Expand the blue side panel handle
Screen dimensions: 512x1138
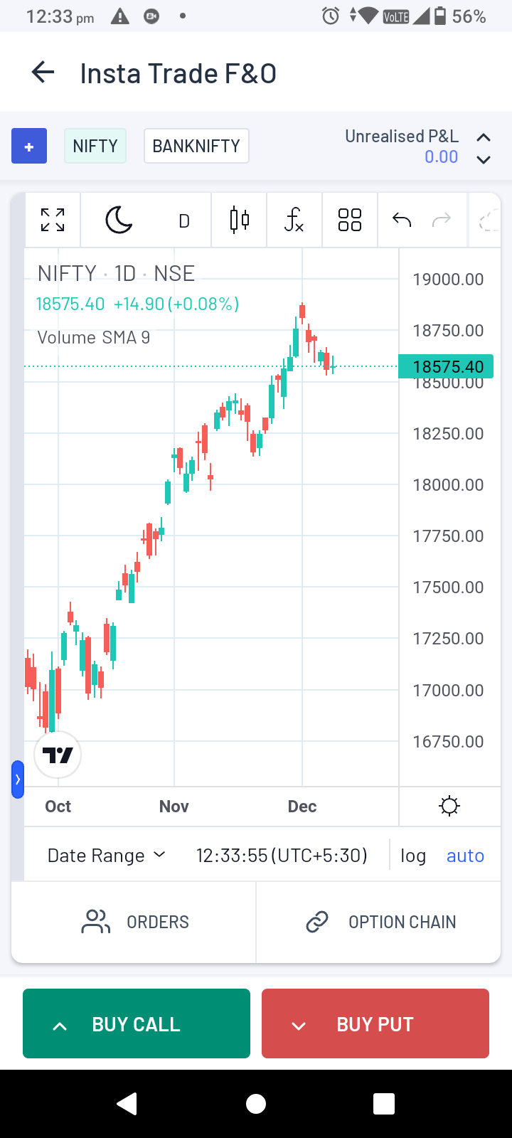(x=18, y=780)
